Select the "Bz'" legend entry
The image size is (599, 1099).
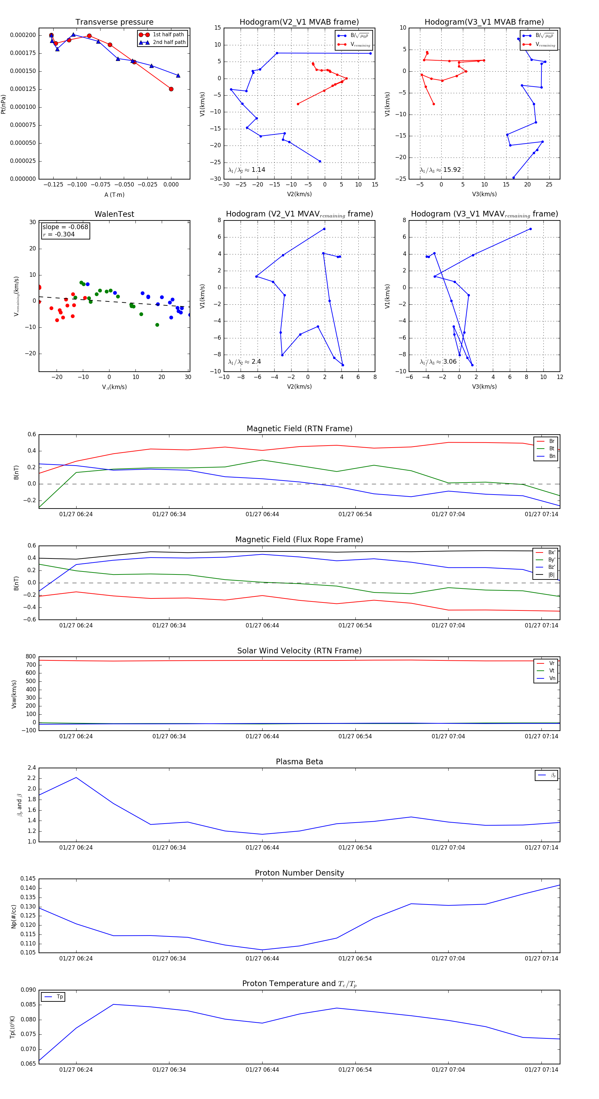tap(545, 567)
